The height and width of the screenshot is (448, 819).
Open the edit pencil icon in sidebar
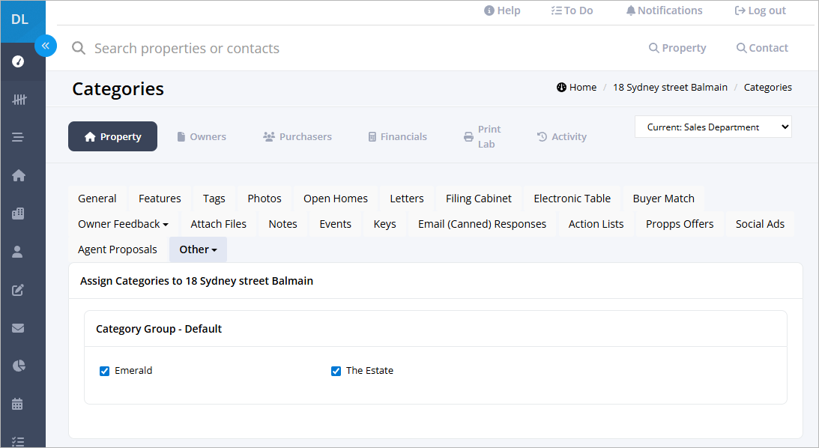click(x=18, y=290)
